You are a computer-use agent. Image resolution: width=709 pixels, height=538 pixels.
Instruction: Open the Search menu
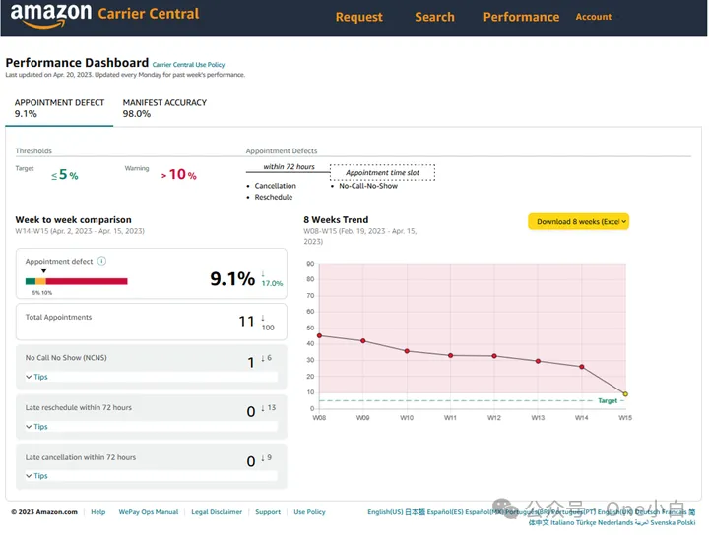click(x=434, y=17)
